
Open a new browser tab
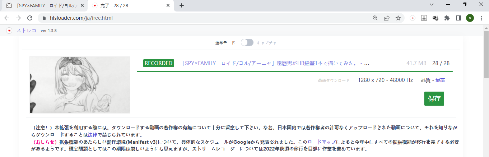(182, 5)
